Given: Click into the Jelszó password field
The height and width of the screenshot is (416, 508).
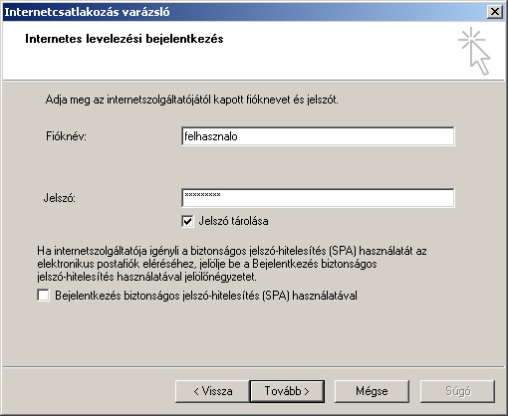Looking at the screenshot, I should coord(318,198).
